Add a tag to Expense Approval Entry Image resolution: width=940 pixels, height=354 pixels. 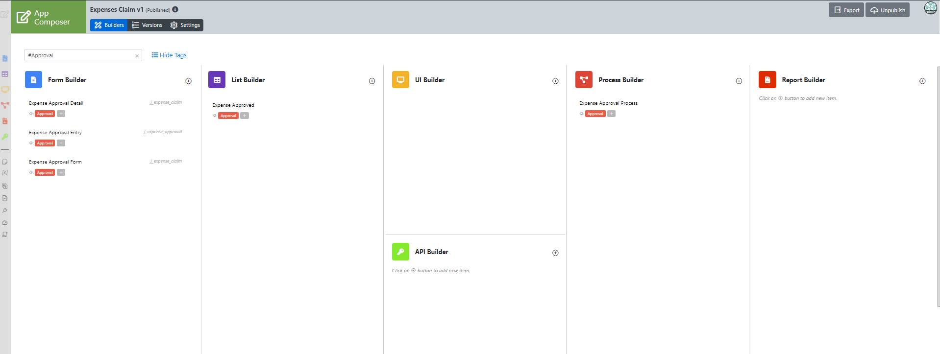[61, 143]
